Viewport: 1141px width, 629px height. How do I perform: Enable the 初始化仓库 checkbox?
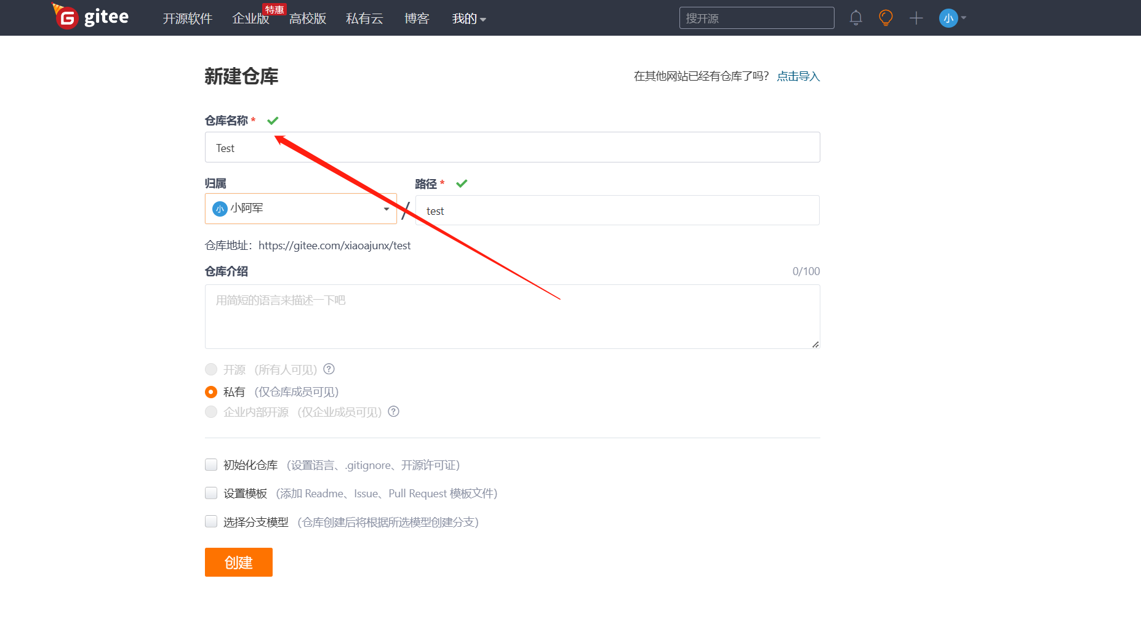click(211, 465)
